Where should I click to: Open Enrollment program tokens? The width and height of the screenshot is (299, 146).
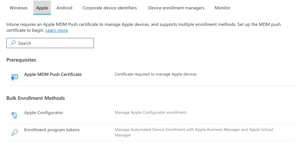pos(52,130)
